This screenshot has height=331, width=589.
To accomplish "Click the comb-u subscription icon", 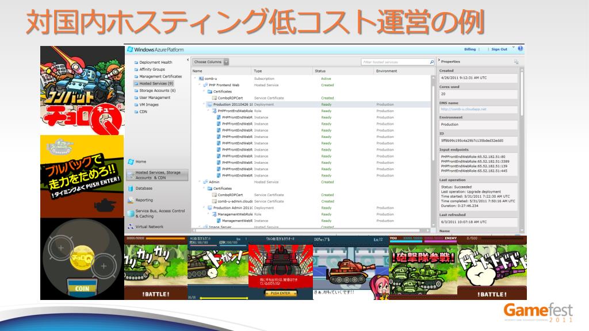I will [x=201, y=79].
